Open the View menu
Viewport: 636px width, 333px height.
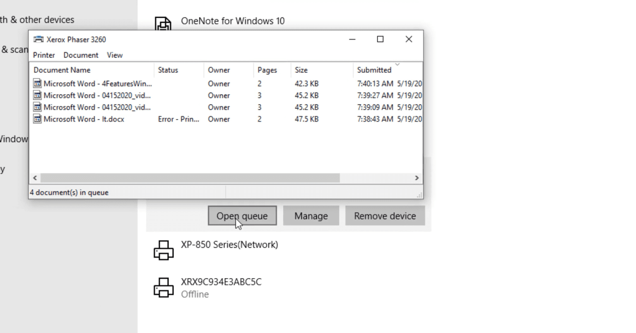(x=115, y=55)
